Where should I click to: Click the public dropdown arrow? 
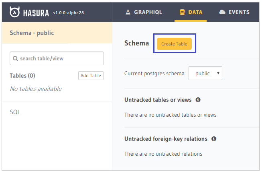(x=218, y=73)
